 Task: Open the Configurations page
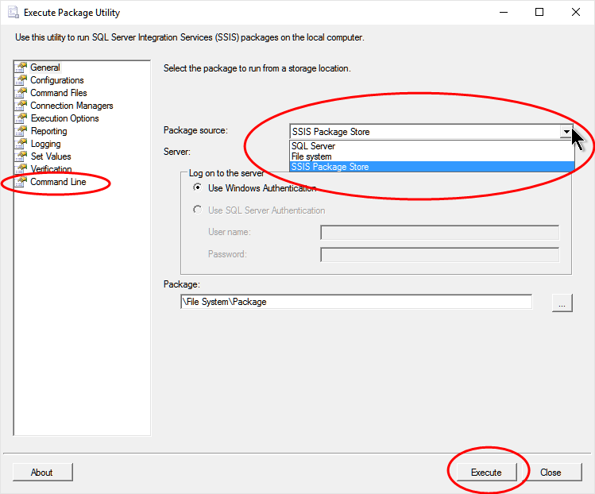pyautogui.click(x=57, y=80)
